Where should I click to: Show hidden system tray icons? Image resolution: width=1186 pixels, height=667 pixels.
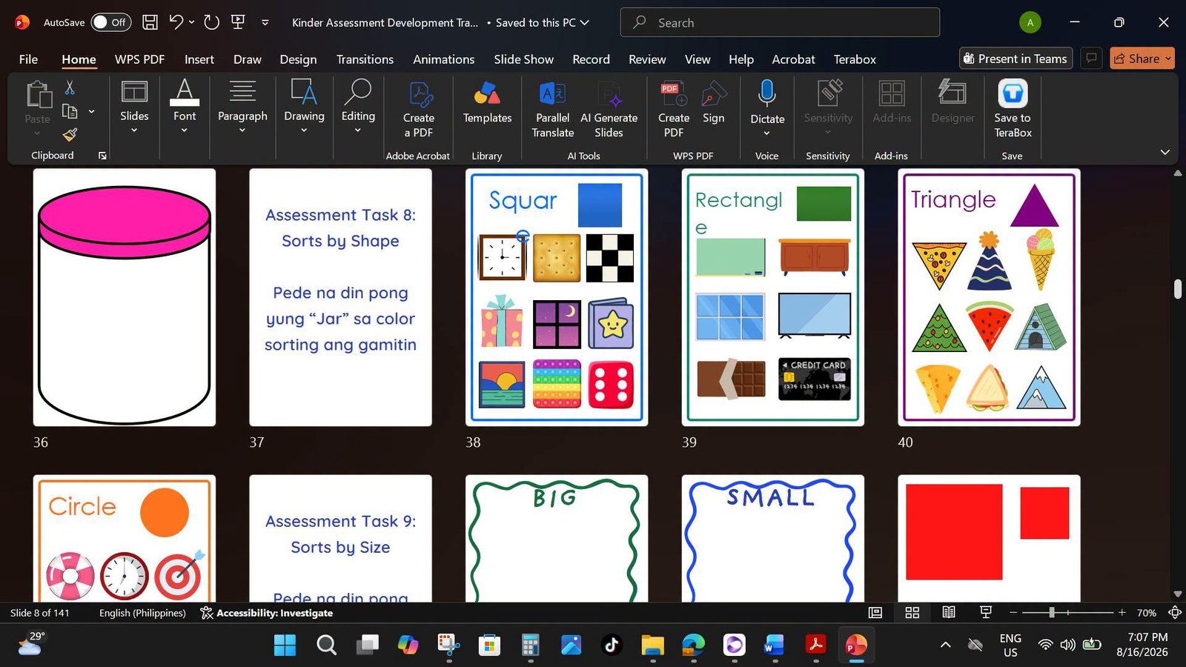(x=945, y=645)
